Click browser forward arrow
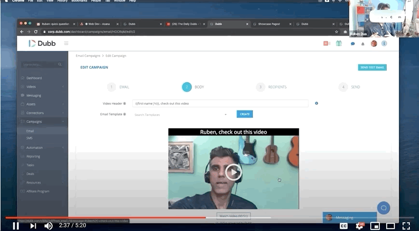 [28, 31]
